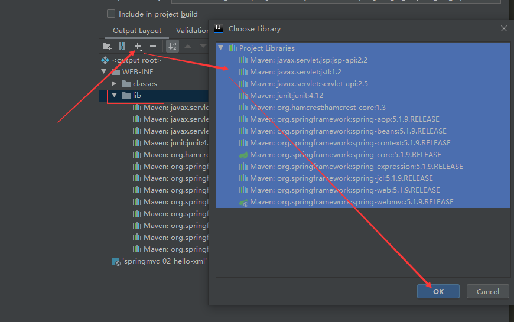This screenshot has height=322, width=514.
Task: Switch to the Validation tab
Action: click(x=192, y=31)
